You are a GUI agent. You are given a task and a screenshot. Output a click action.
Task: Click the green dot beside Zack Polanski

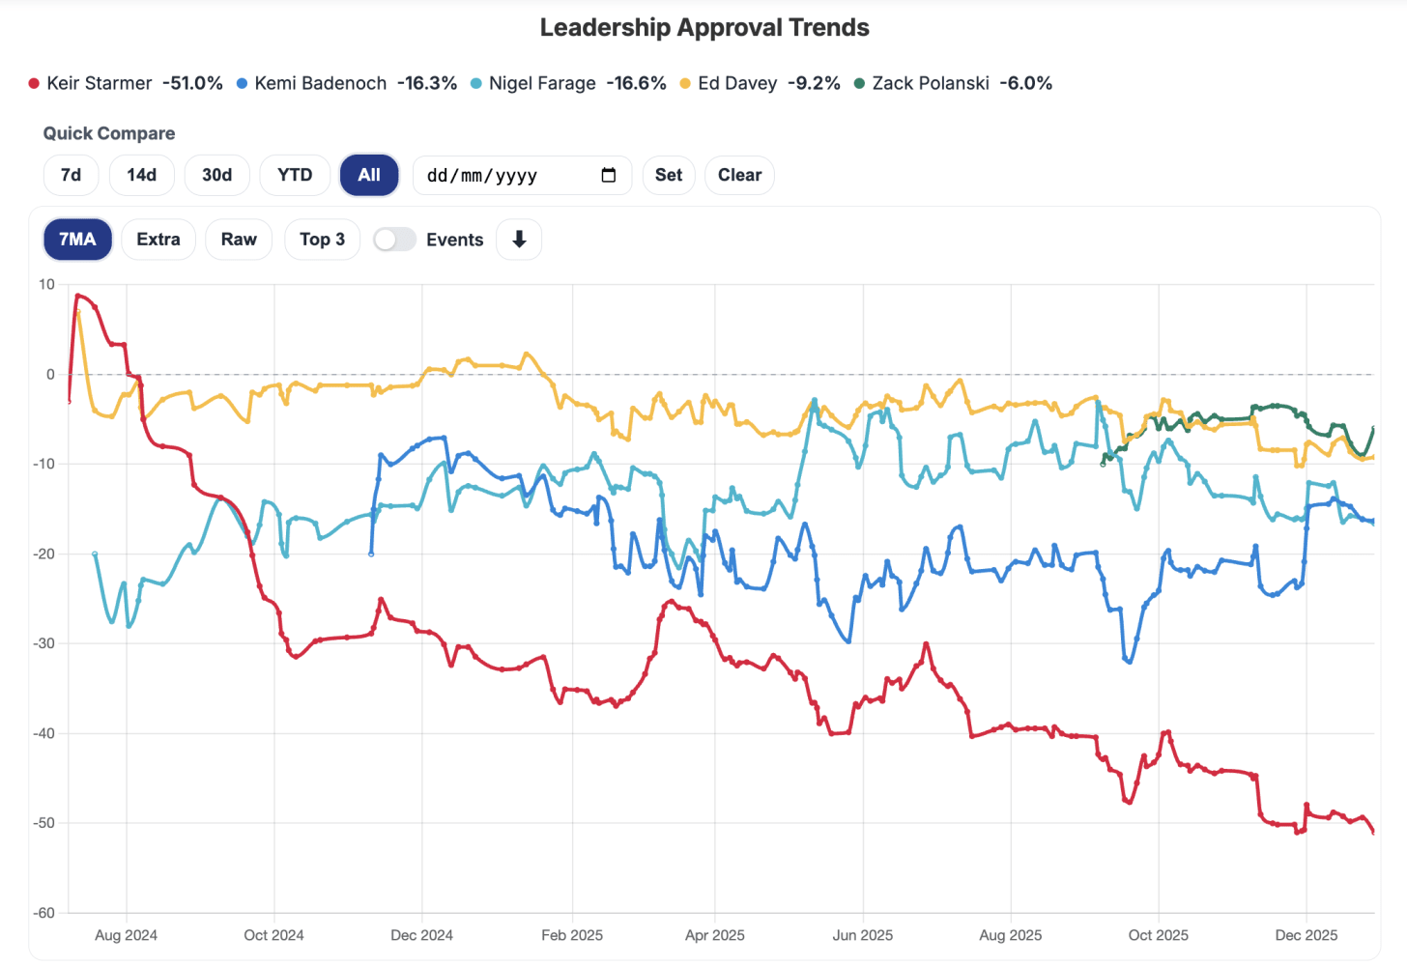tap(858, 82)
